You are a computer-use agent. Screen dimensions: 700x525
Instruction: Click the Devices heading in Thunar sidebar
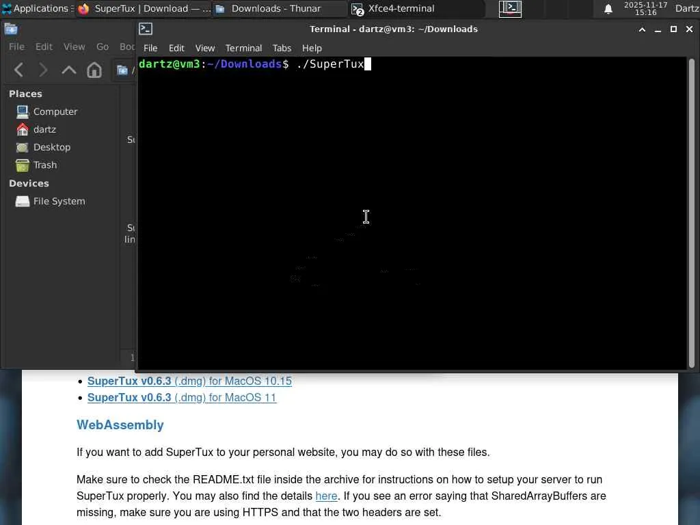[29, 183]
